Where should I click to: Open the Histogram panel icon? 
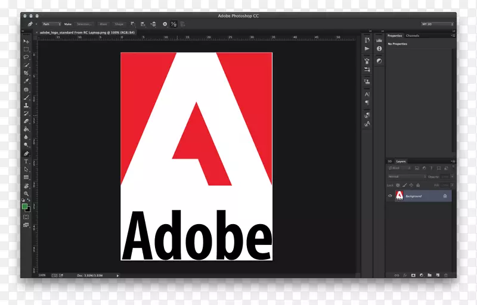(379, 40)
